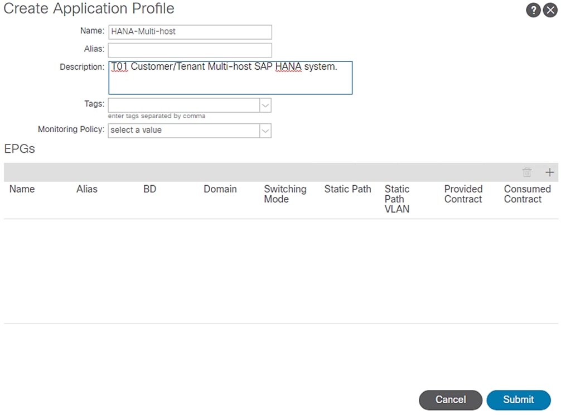Click the EPG Name column header

pyautogui.click(x=22, y=189)
